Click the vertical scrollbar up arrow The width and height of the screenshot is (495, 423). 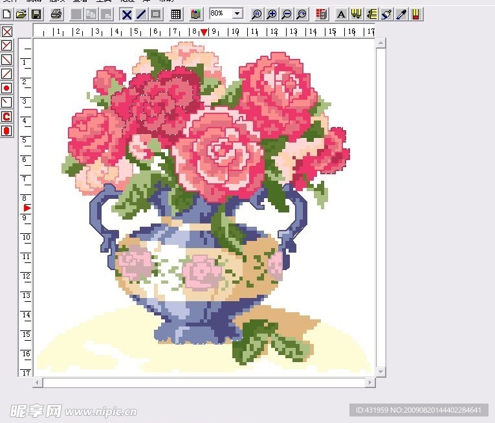point(380,43)
